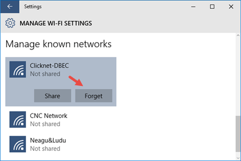Click the Clicknet-DBEC network name
This screenshot has width=241, height=161.
(x=49, y=65)
